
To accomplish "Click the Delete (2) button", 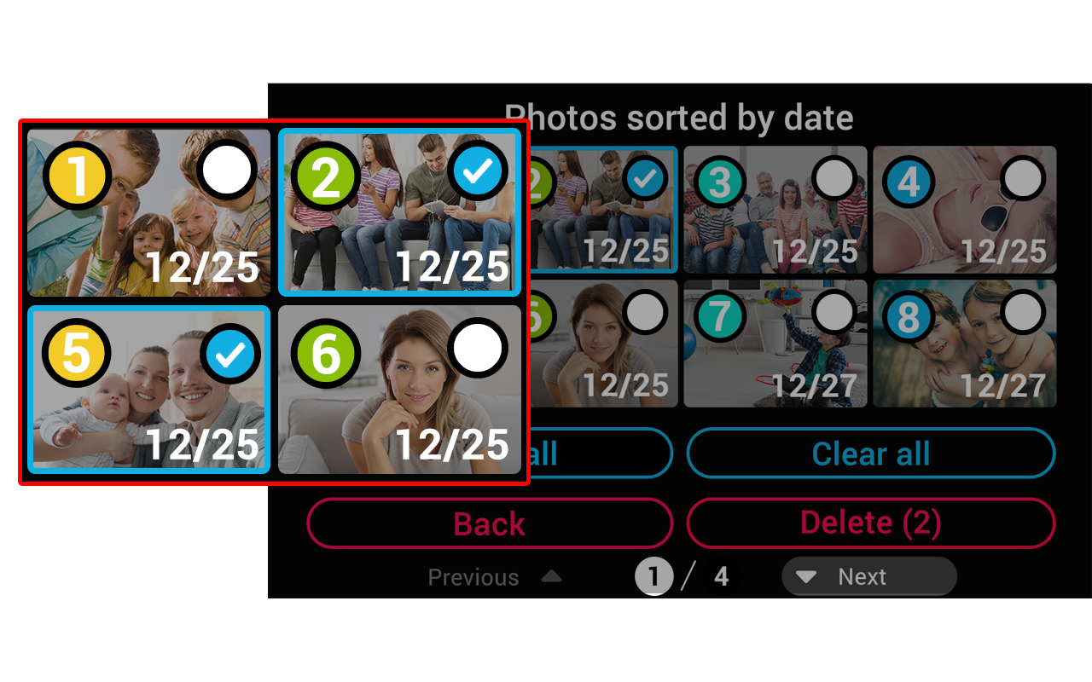I will pos(871,523).
